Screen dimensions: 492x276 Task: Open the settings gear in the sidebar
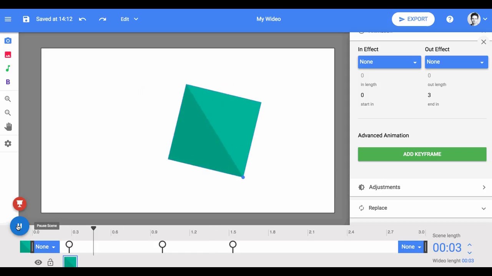8,144
